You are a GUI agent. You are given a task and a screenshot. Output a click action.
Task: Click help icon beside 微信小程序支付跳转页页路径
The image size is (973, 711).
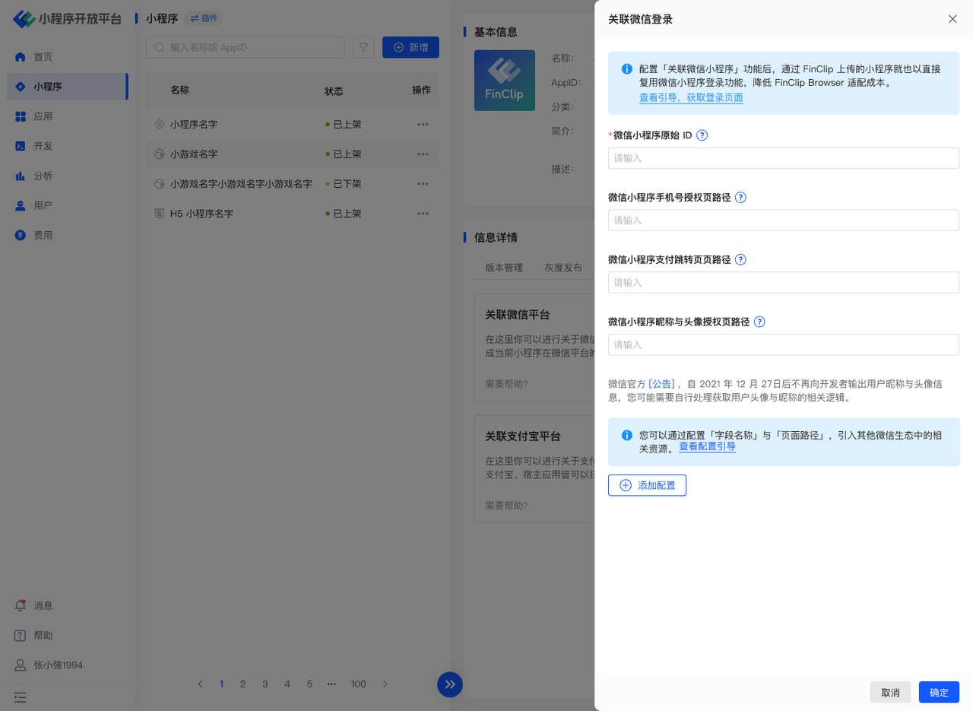[740, 260]
